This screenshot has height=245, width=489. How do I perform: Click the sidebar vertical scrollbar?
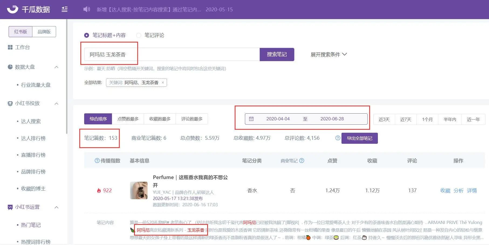tap(67, 76)
